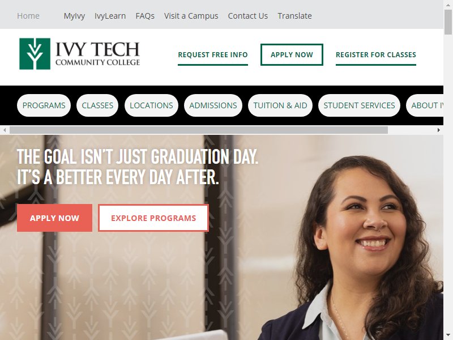Expand the Locations menu
This screenshot has width=453, height=340.
(x=151, y=105)
